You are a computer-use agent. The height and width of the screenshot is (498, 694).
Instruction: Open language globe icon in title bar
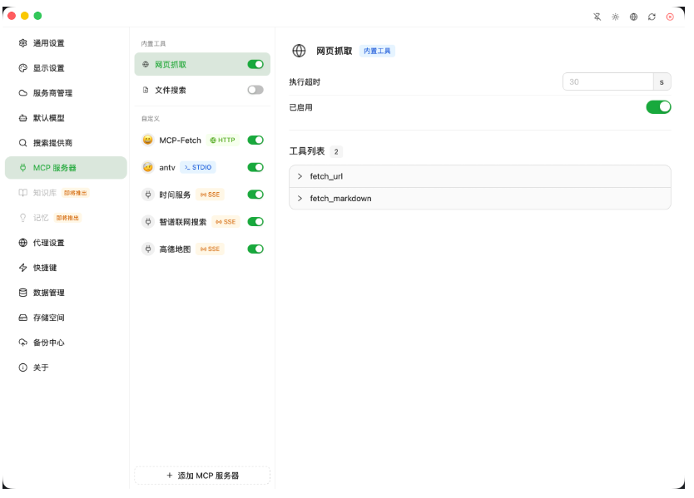[634, 17]
